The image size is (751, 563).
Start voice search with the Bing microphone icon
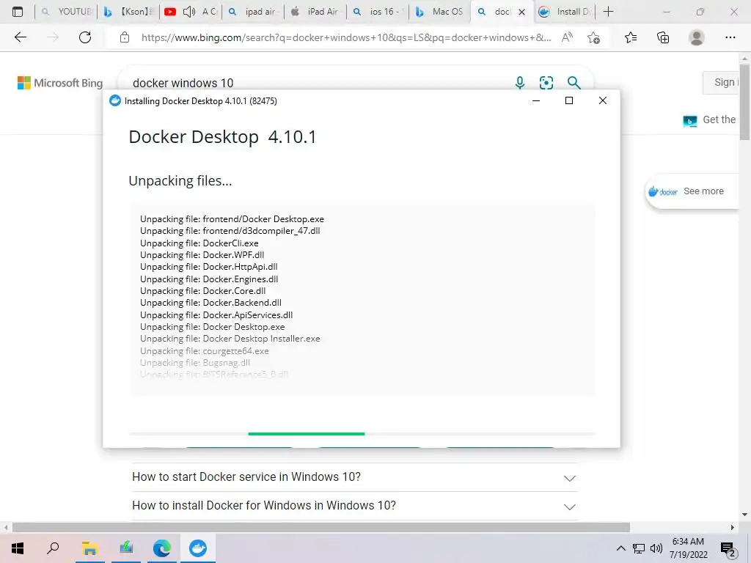pos(520,83)
